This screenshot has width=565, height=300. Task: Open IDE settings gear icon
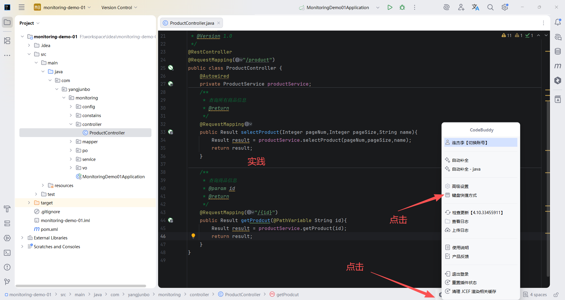pos(505,7)
